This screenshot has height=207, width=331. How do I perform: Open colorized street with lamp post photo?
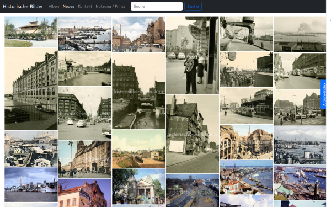pos(85,159)
